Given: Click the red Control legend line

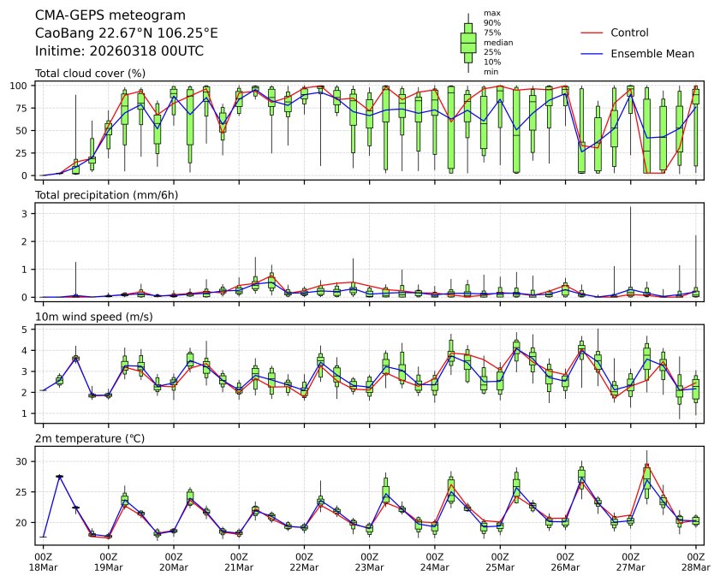Looking at the screenshot, I should click(x=592, y=33).
